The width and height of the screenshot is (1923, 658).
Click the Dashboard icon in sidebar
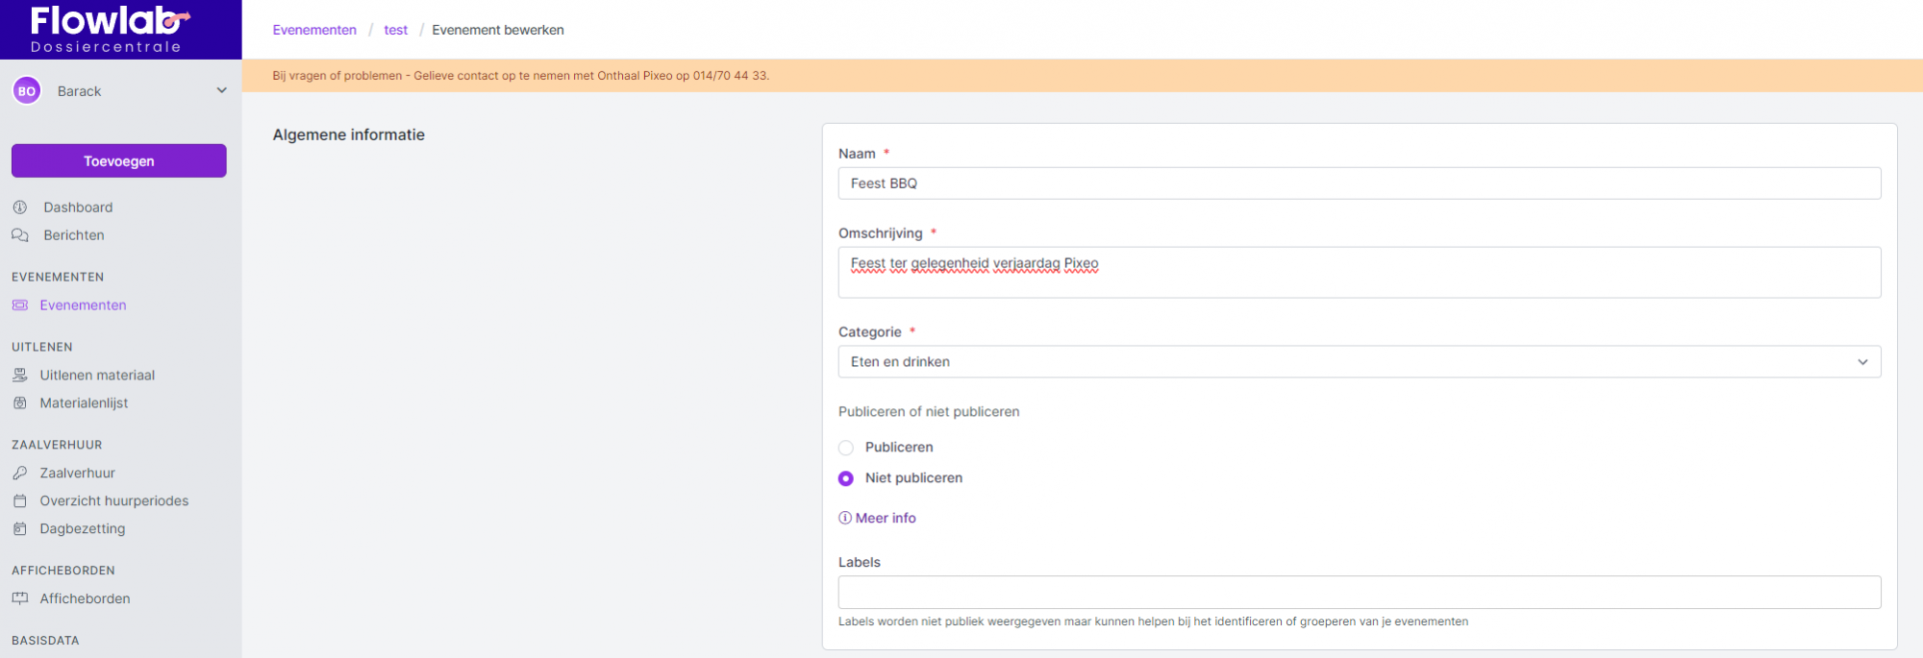pyautogui.click(x=20, y=207)
